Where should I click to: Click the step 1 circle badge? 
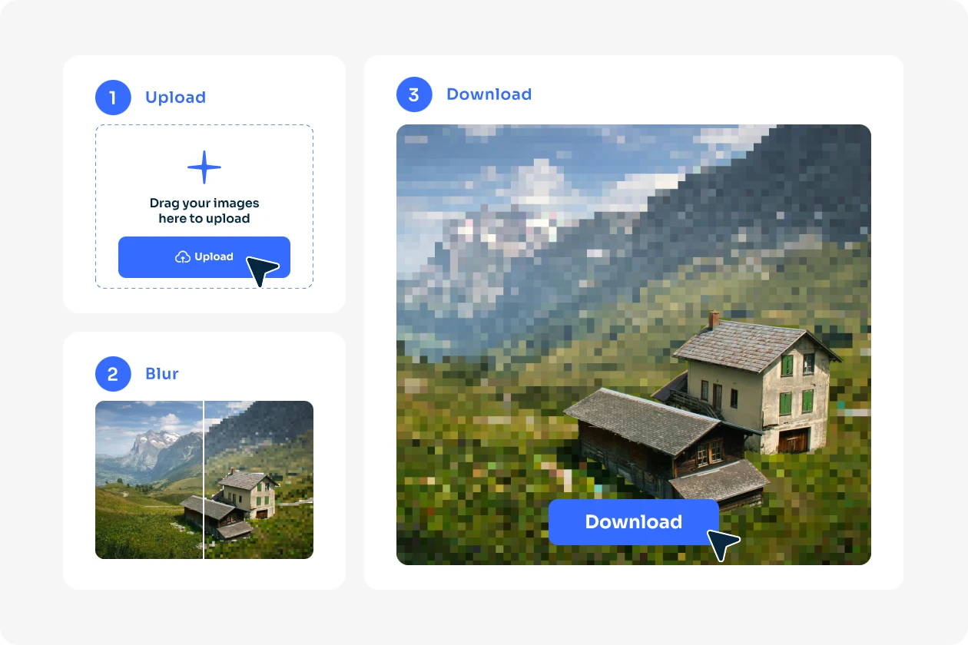(x=113, y=98)
